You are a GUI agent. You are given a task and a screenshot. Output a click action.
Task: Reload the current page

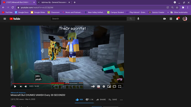tap(12, 7)
